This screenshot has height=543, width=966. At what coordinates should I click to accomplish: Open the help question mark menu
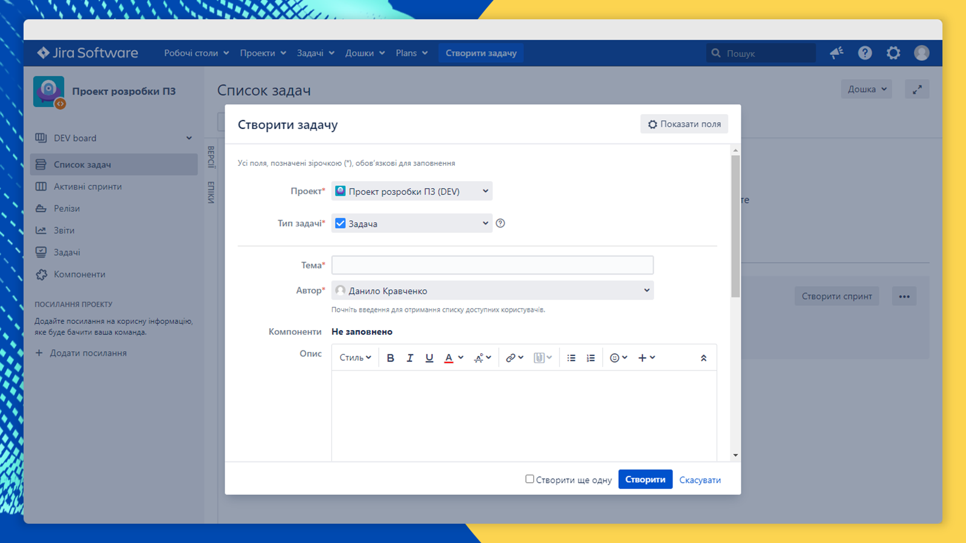click(865, 53)
